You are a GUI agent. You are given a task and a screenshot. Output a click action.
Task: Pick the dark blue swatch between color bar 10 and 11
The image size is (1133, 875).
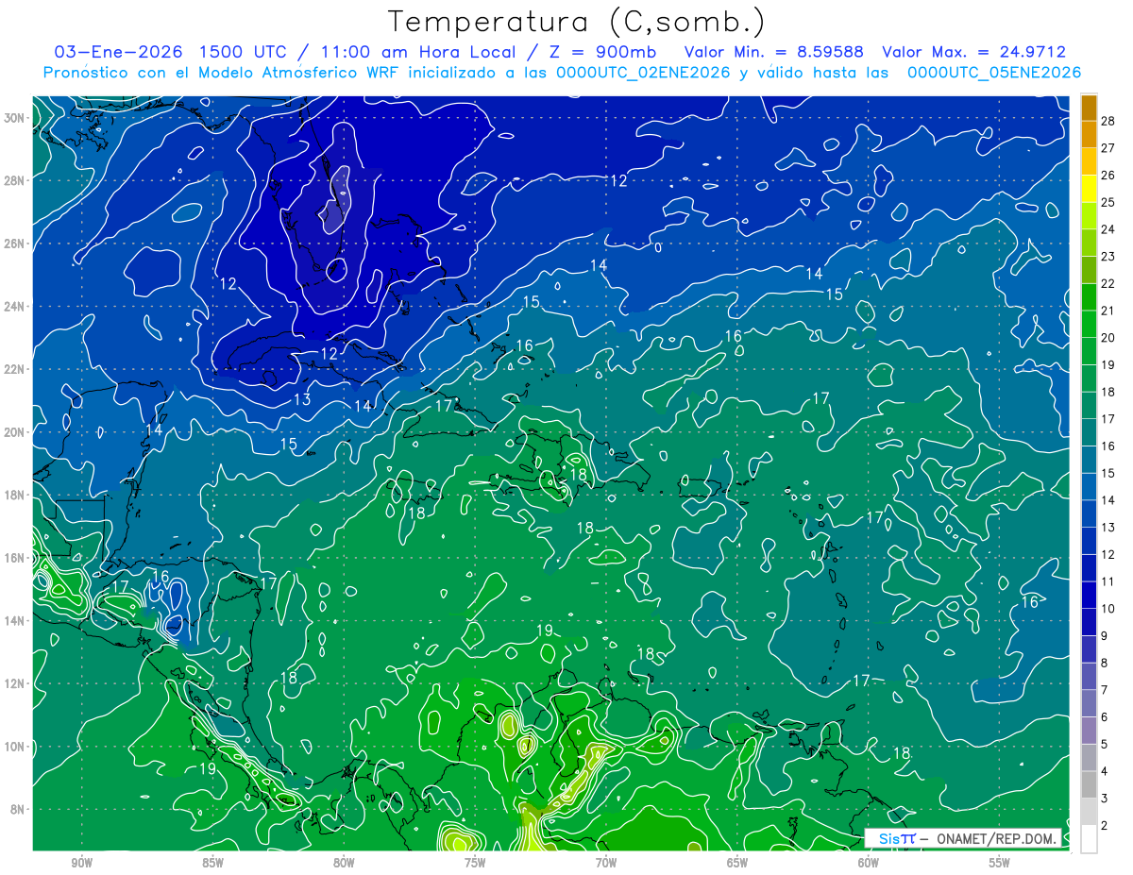point(1089,596)
